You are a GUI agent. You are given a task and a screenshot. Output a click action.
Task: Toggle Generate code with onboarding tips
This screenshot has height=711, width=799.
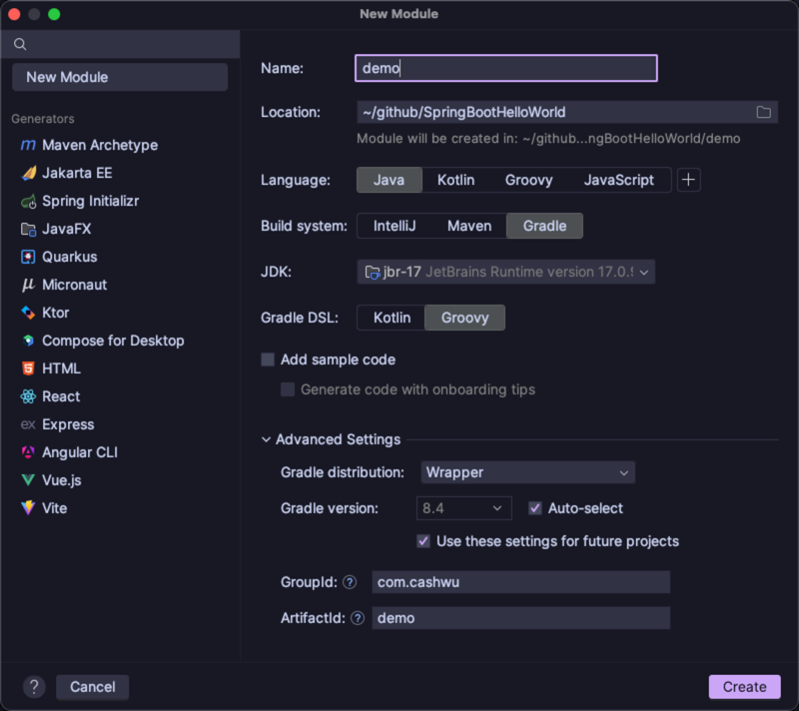(288, 389)
